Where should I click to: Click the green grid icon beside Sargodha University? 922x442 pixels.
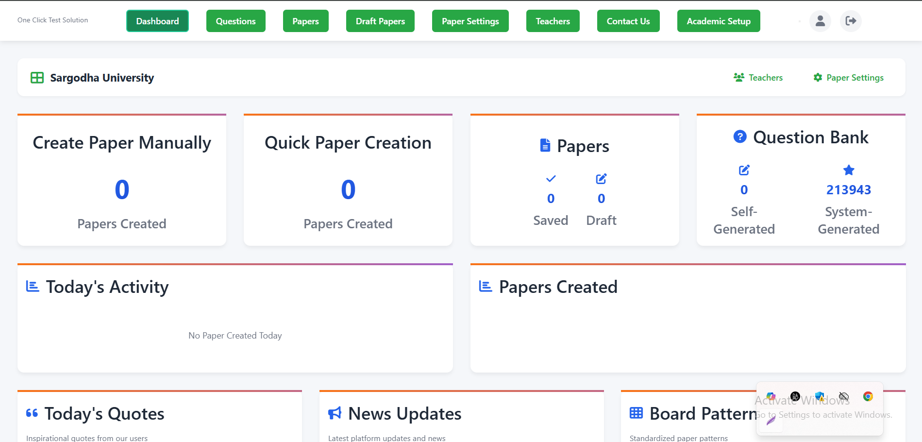(37, 78)
